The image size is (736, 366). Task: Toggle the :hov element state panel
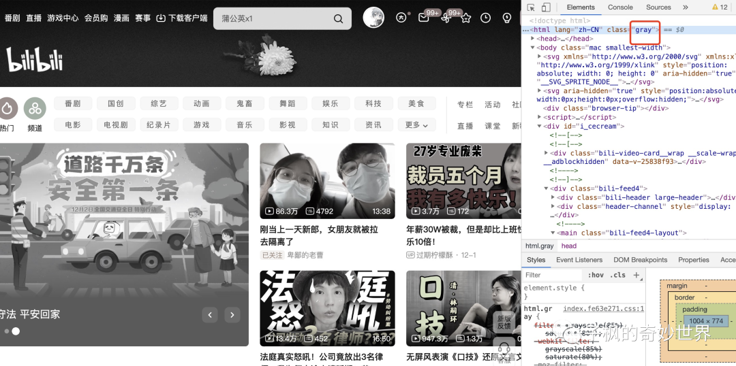click(x=596, y=275)
